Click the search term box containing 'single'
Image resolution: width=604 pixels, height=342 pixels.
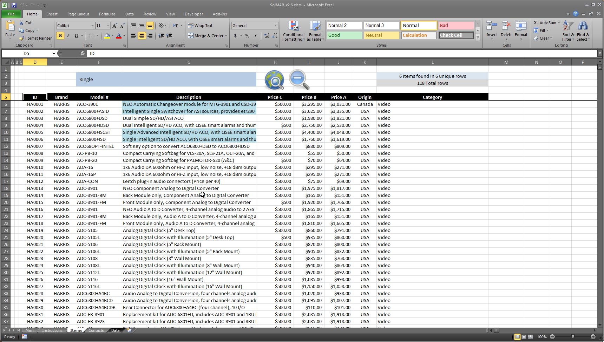(x=166, y=80)
